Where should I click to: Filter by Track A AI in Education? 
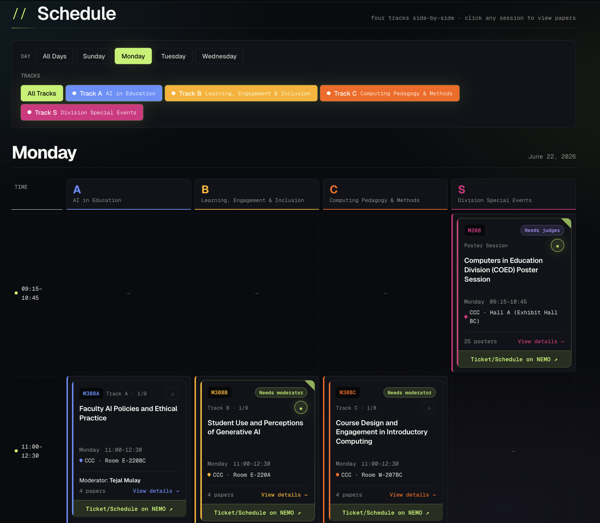[x=114, y=93]
